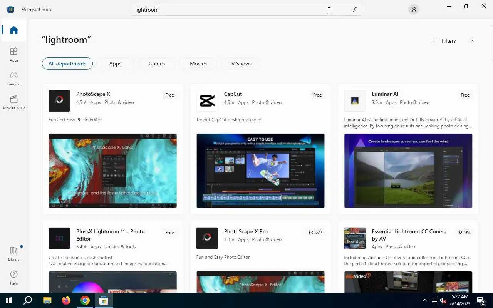The image size is (493, 308).
Task: Click Microsoft Store taskbar icon
Action: [x=104, y=300]
